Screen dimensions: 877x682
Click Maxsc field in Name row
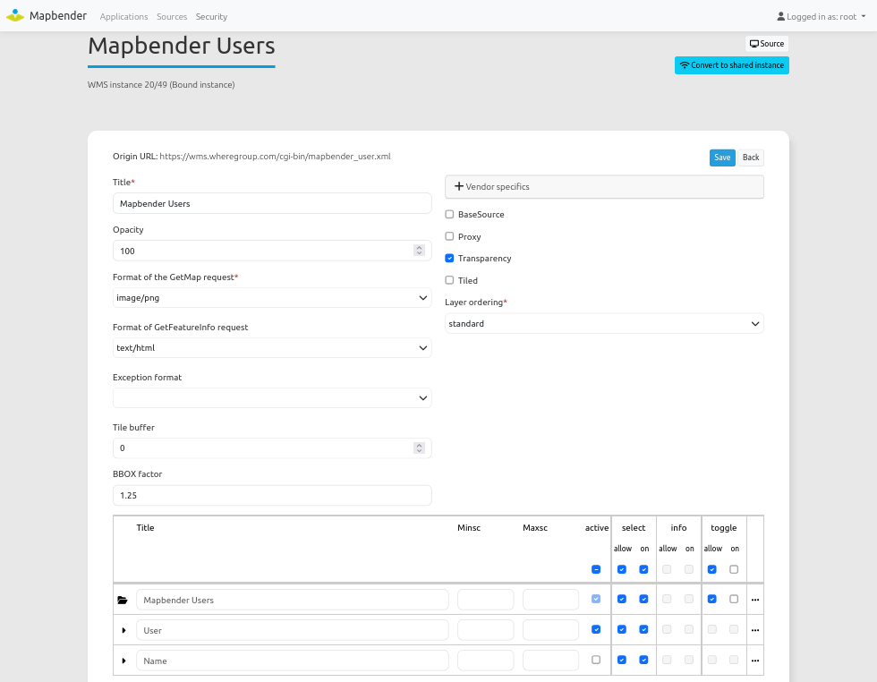click(x=551, y=661)
